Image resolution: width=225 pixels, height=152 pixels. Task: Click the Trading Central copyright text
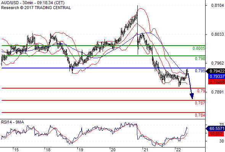coord(36,8)
